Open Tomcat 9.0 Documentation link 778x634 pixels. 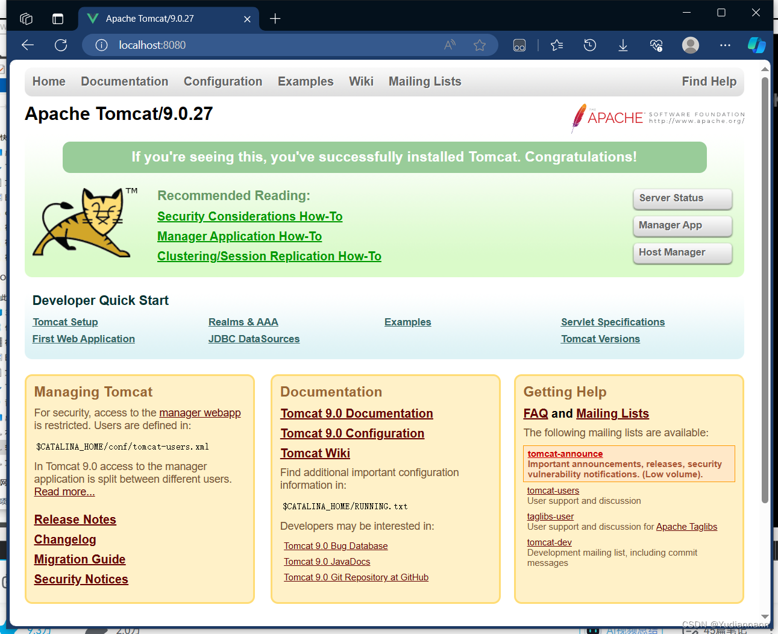pyautogui.click(x=357, y=413)
